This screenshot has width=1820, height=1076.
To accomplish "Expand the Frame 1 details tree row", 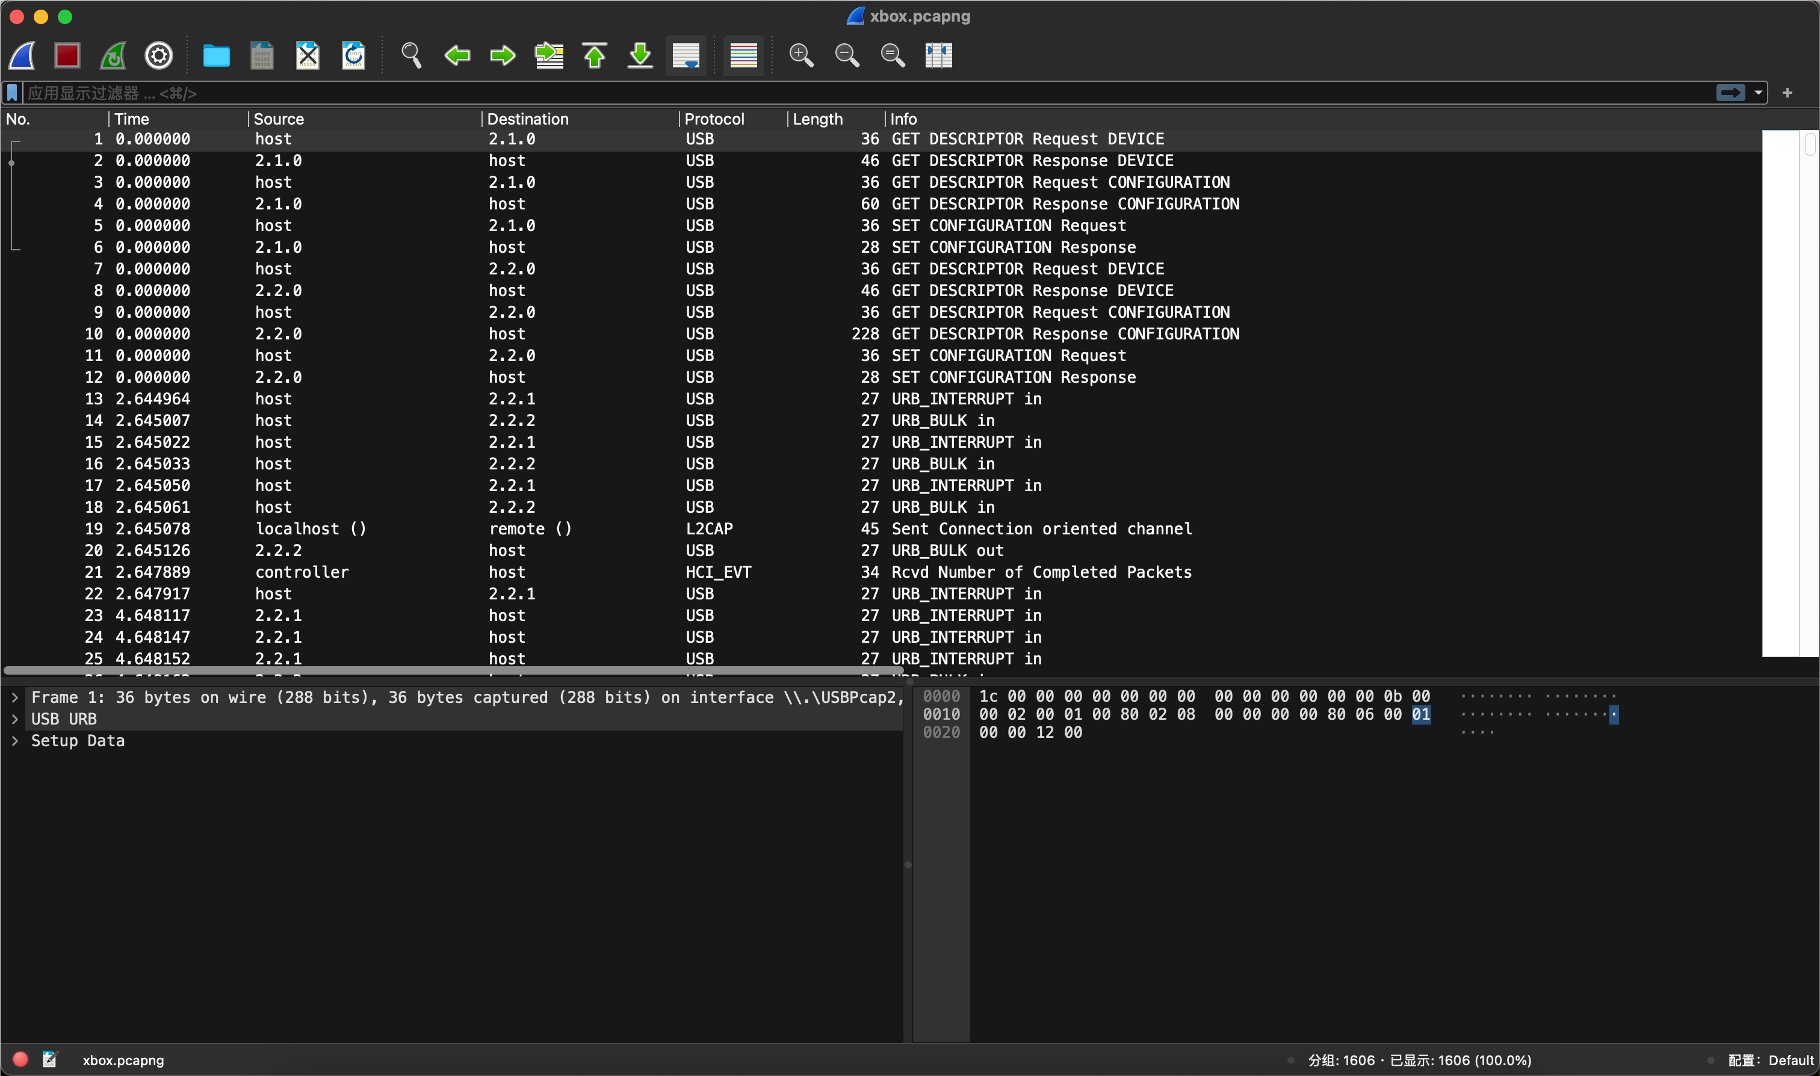I will point(14,697).
